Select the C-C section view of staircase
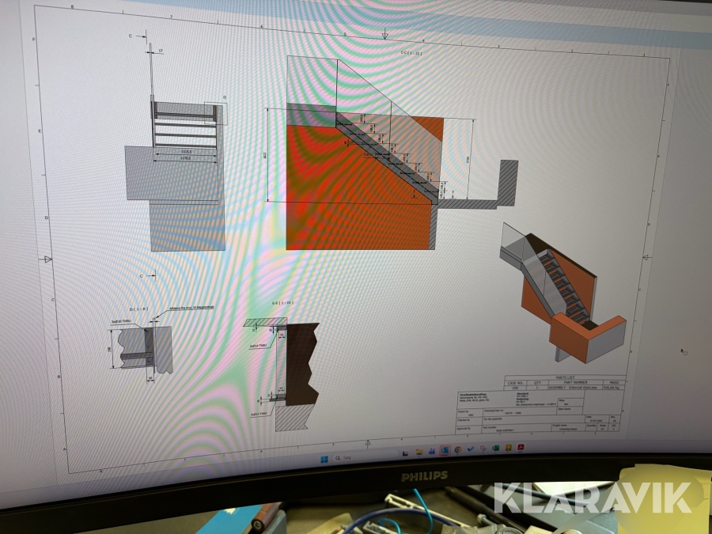Image resolution: width=712 pixels, height=534 pixels. click(402, 152)
